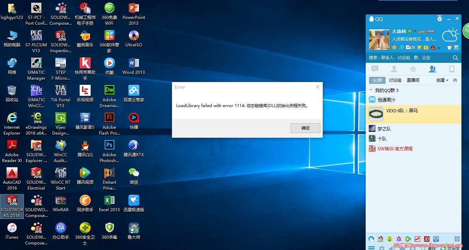Select the WinRAR desktop icon
This screenshot has width=469, height=250.
tap(60, 204)
